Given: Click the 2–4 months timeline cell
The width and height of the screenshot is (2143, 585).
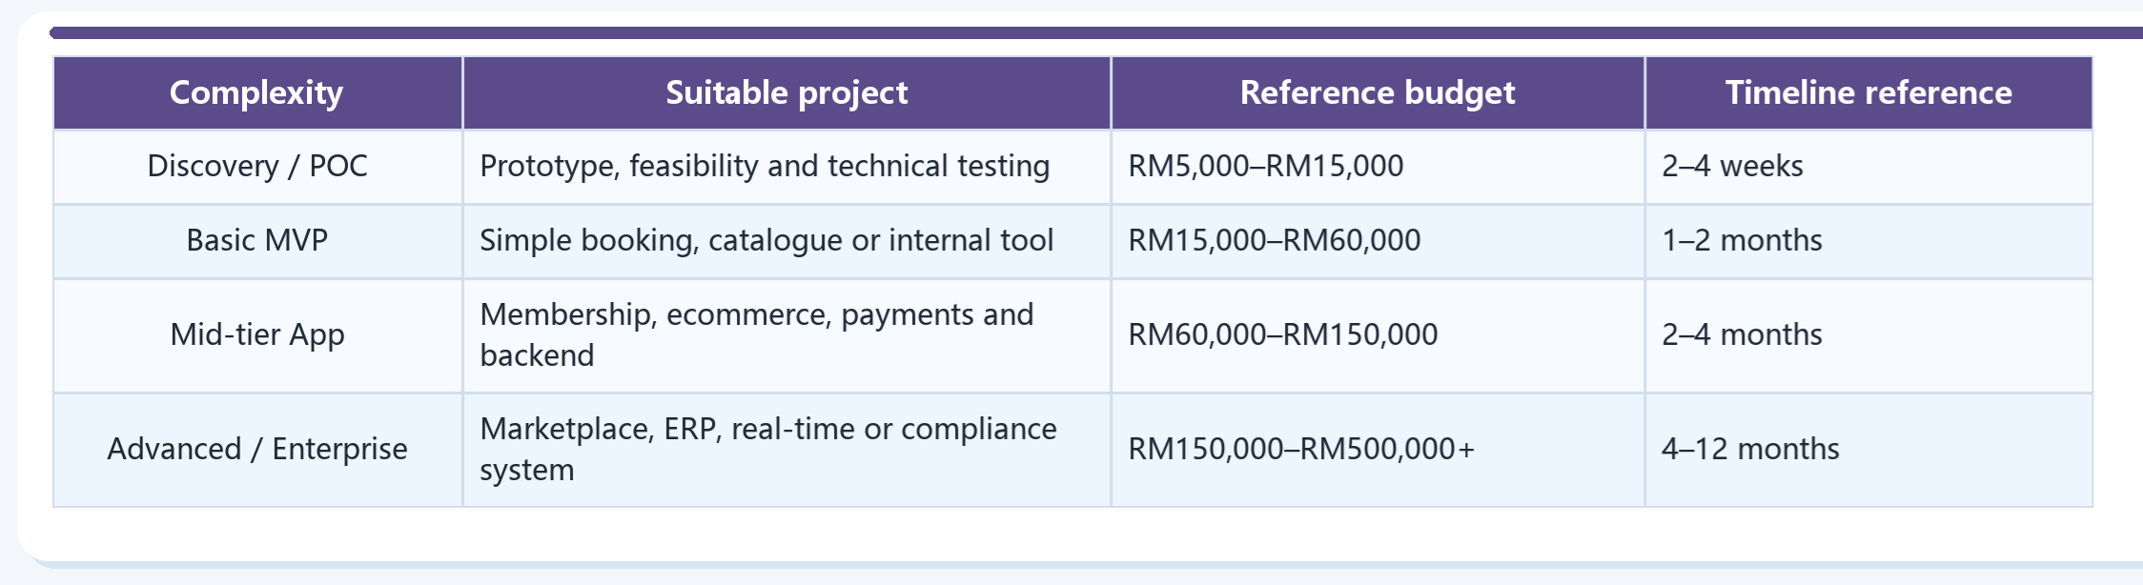Looking at the screenshot, I should click(1868, 334).
